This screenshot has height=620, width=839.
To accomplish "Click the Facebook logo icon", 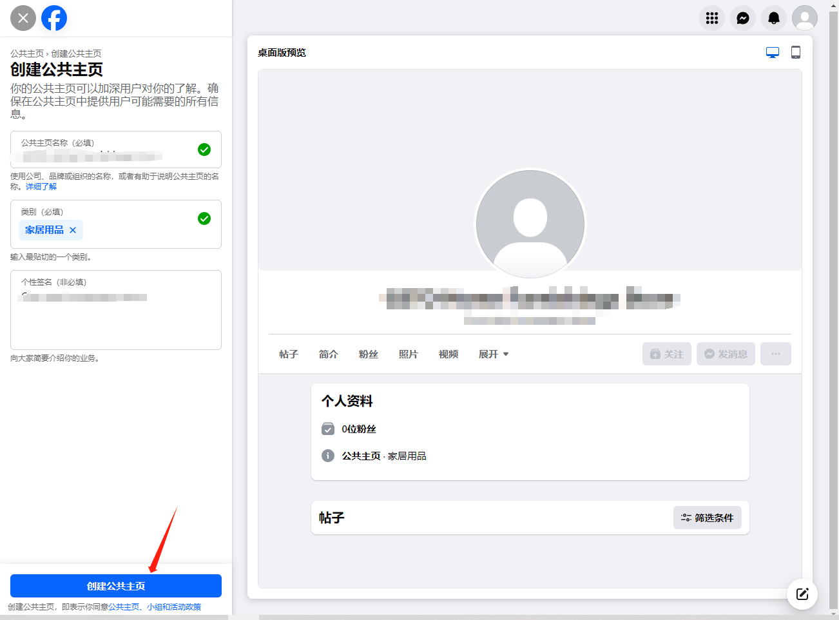I will point(54,18).
